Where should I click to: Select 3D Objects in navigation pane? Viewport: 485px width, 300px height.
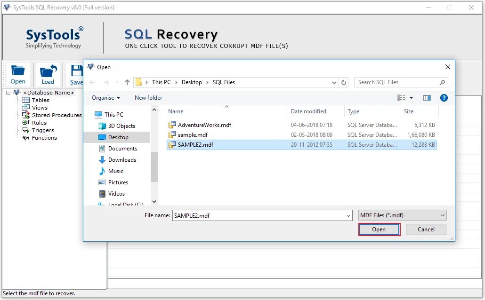[121, 126]
